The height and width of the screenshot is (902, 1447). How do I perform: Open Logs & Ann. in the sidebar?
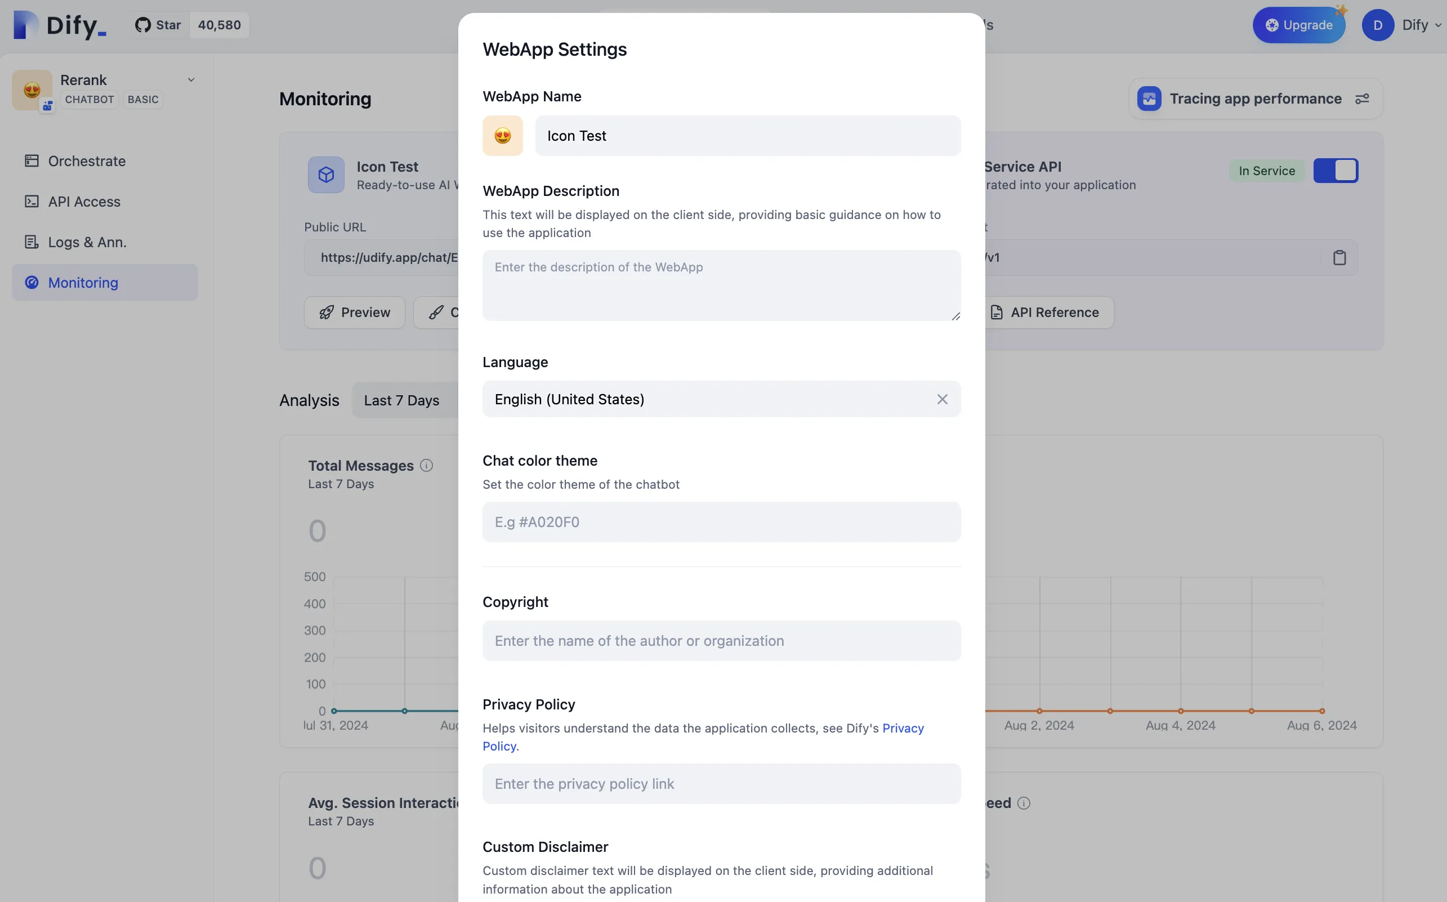87,242
